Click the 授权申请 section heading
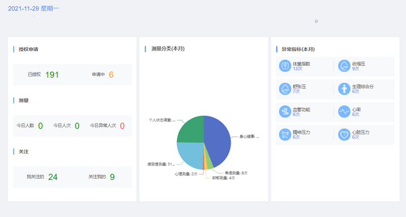406x217 pixels. (29, 49)
